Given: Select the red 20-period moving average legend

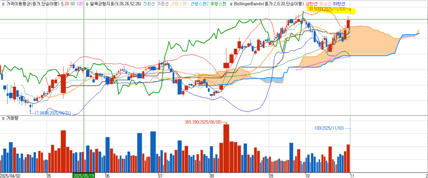Looking at the screenshot, I should coord(67,4).
